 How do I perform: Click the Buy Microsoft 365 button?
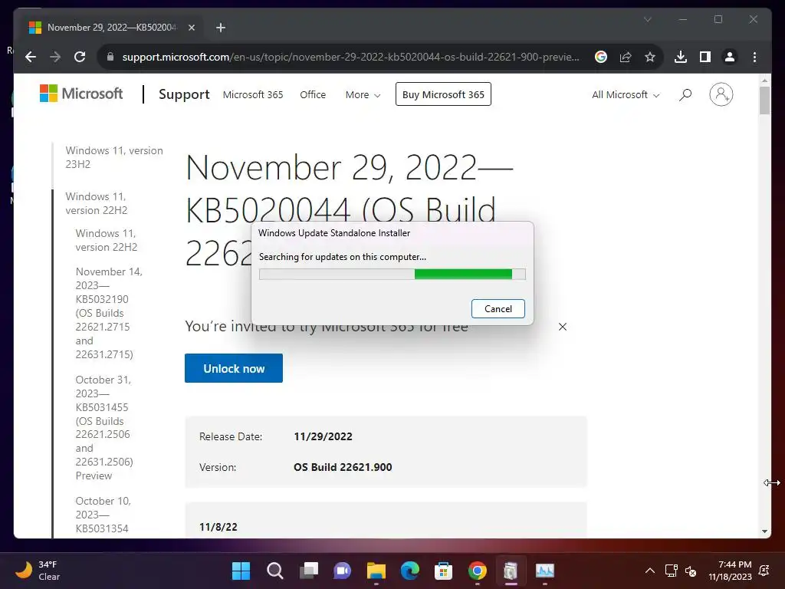point(443,94)
